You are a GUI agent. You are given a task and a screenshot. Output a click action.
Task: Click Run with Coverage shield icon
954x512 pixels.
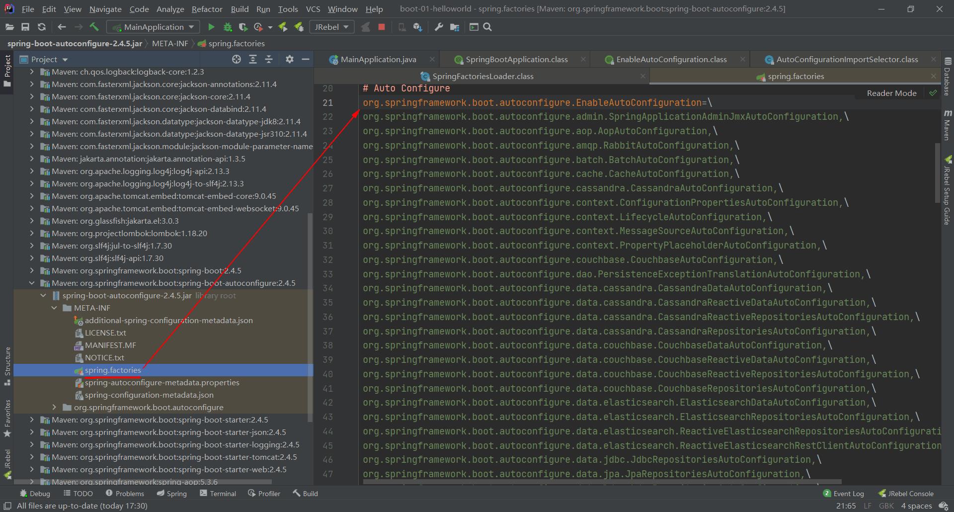(243, 27)
